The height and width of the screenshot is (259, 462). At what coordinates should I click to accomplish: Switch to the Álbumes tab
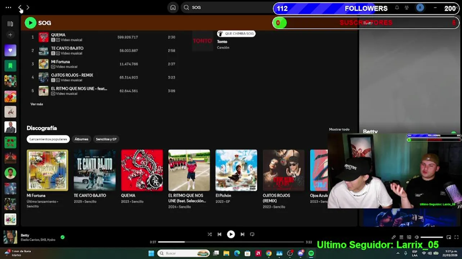tap(81, 139)
